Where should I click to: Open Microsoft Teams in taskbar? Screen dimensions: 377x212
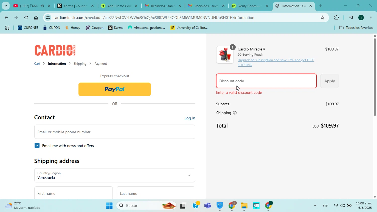coord(208,206)
